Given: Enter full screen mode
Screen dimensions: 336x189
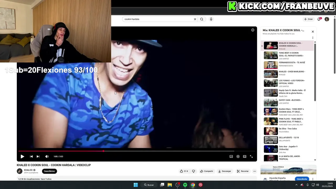Looking at the screenshot, I should click(251, 156).
